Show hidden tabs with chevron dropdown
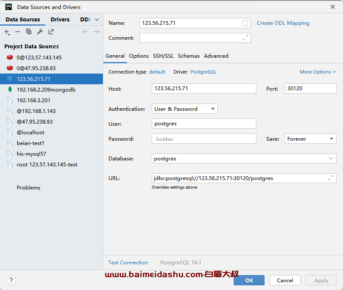 click(x=97, y=20)
